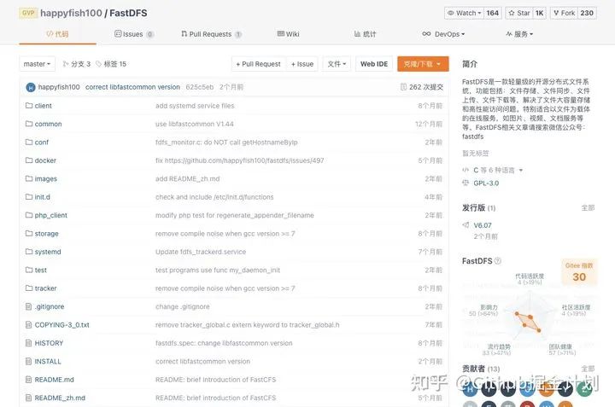Viewport: 615px width, 407px height.
Task: Click the happyfish100 committer avatar
Action: [31, 87]
